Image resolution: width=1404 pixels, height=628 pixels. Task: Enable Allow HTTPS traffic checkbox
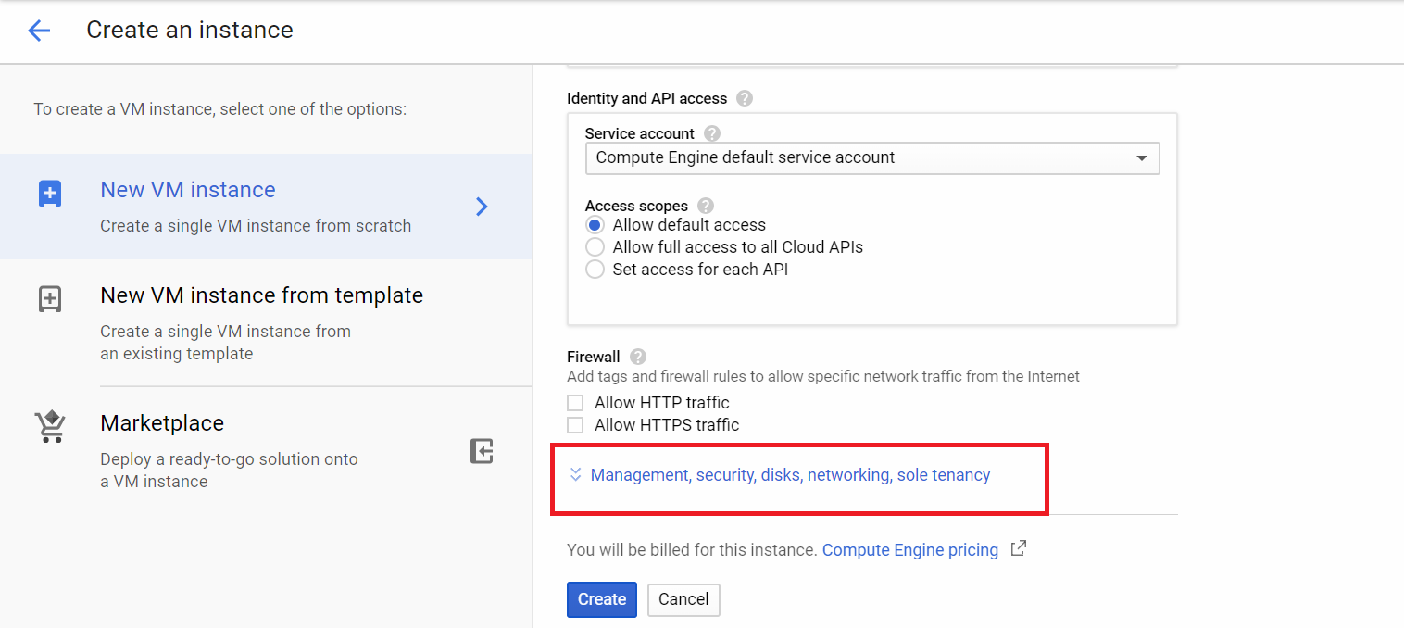pyautogui.click(x=575, y=425)
